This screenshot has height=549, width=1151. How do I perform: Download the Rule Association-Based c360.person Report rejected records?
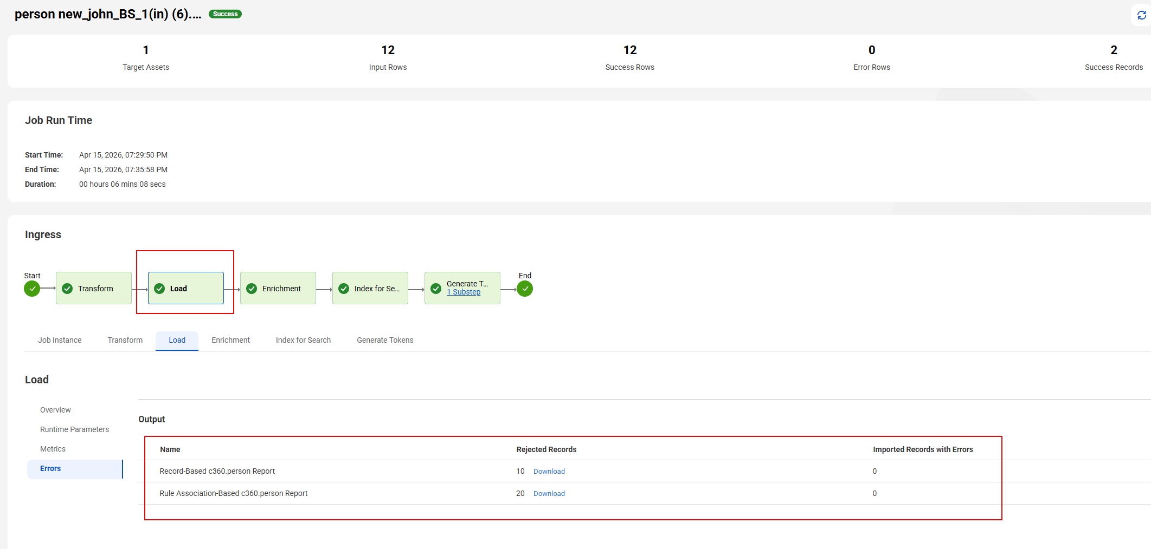point(549,494)
